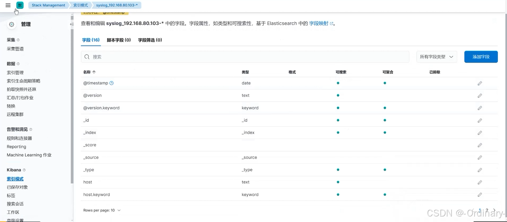Edit the host field pencil icon
This screenshot has width=507, height=222.
(480, 182)
